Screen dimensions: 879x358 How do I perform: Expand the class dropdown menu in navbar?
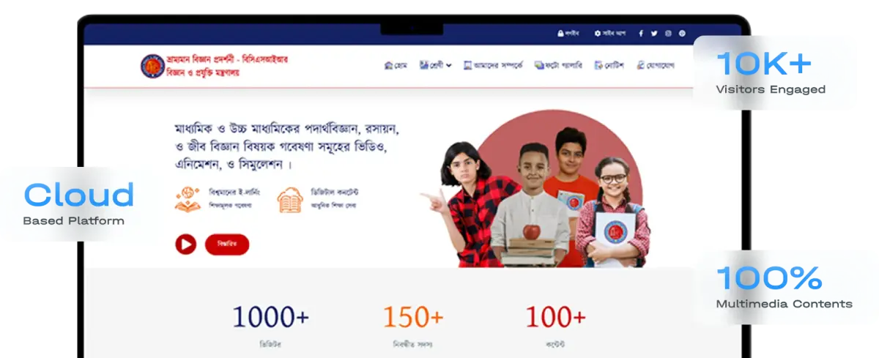(436, 65)
